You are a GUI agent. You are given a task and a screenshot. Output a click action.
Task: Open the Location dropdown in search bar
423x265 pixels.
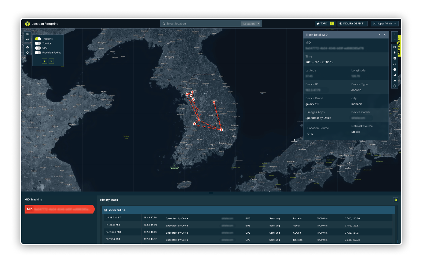coord(251,24)
